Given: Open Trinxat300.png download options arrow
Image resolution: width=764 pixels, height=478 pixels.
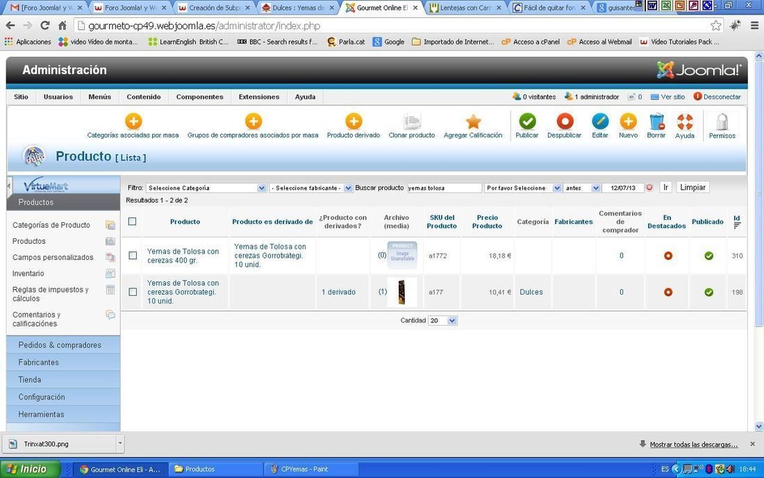Looking at the screenshot, I should 120,443.
